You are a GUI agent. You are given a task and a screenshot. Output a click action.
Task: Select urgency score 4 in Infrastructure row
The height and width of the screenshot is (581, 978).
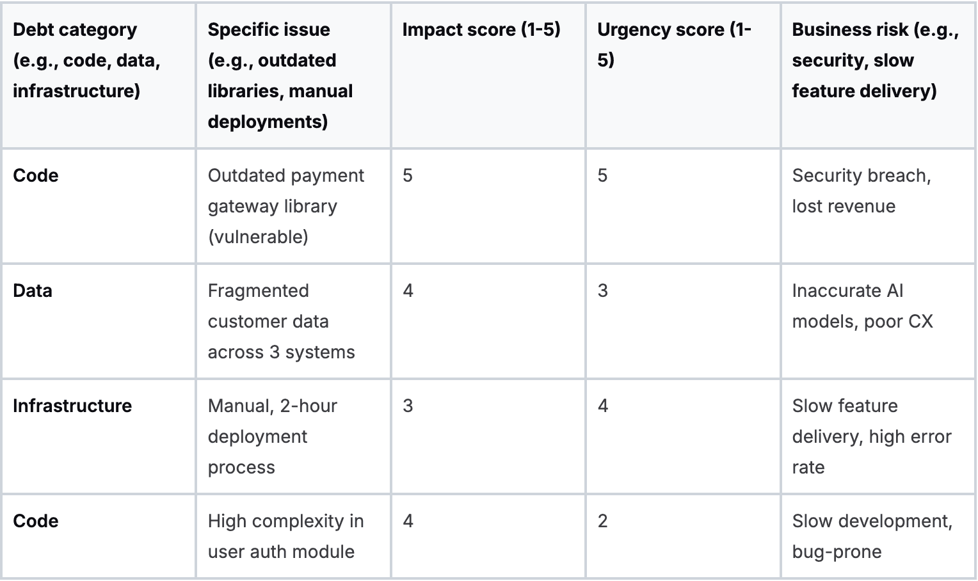[x=603, y=406]
